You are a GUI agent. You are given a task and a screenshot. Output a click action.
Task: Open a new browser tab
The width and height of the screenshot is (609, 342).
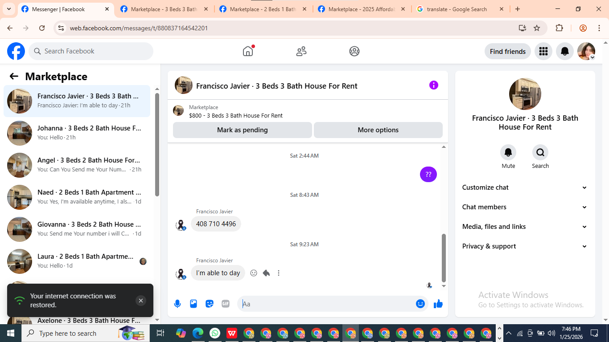pyautogui.click(x=518, y=9)
